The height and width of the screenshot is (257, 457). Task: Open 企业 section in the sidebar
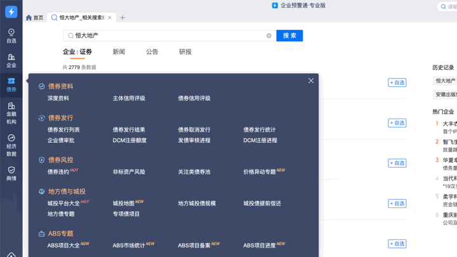(x=11, y=60)
